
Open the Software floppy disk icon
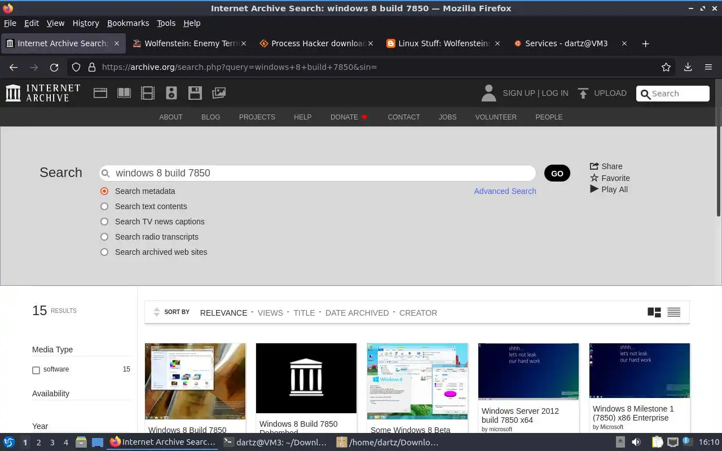pyautogui.click(x=195, y=93)
